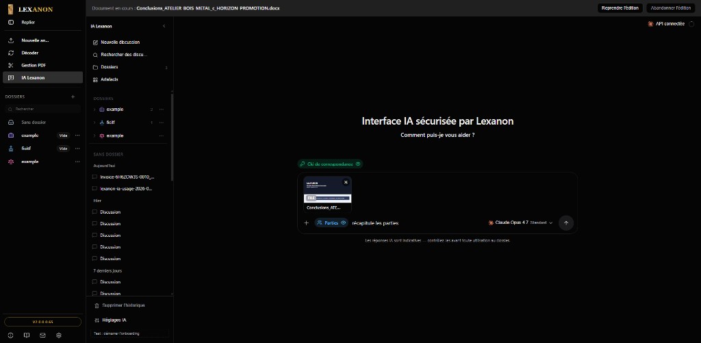Screen dimensions: 701x343
Task: Open more options for sidebar ficitf dossier
Action: tap(77, 149)
